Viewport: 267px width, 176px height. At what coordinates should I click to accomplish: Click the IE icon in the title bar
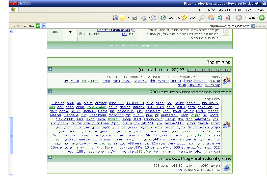coord(264,3)
